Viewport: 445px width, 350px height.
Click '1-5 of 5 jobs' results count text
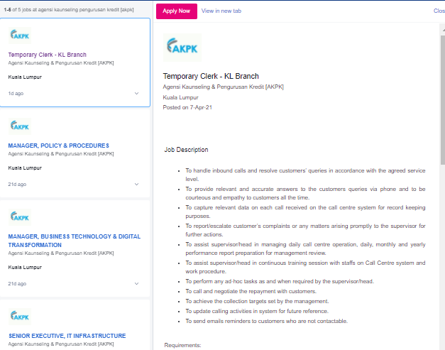coord(69,10)
